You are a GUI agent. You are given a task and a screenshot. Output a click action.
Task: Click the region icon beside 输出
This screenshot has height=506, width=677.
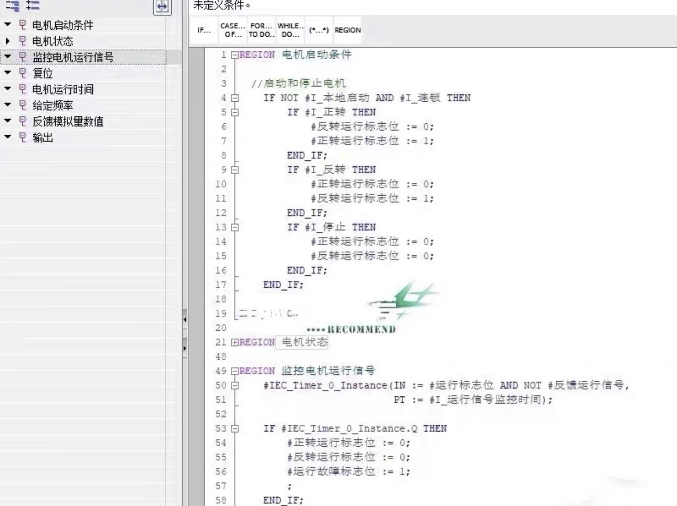pyautogui.click(x=22, y=137)
